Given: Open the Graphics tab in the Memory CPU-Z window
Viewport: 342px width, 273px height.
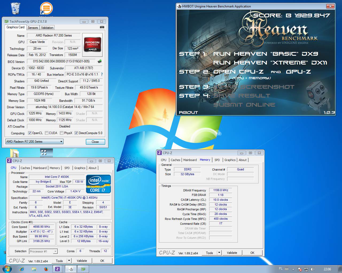Looking at the screenshot, I should pyautogui.click(x=230, y=160).
